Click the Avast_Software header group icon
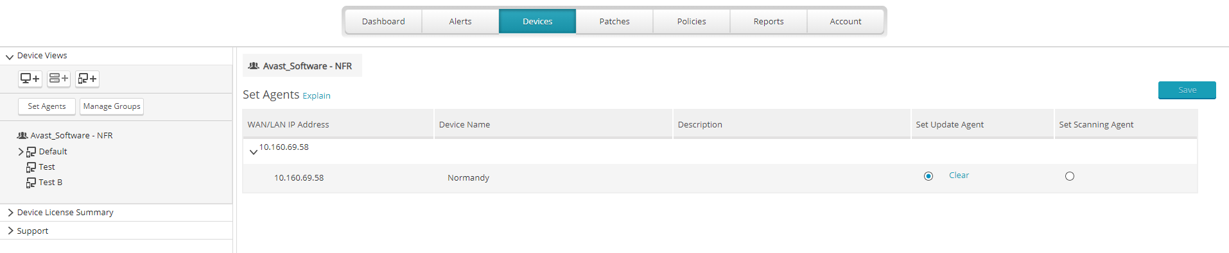The width and height of the screenshot is (1229, 253). [x=254, y=66]
